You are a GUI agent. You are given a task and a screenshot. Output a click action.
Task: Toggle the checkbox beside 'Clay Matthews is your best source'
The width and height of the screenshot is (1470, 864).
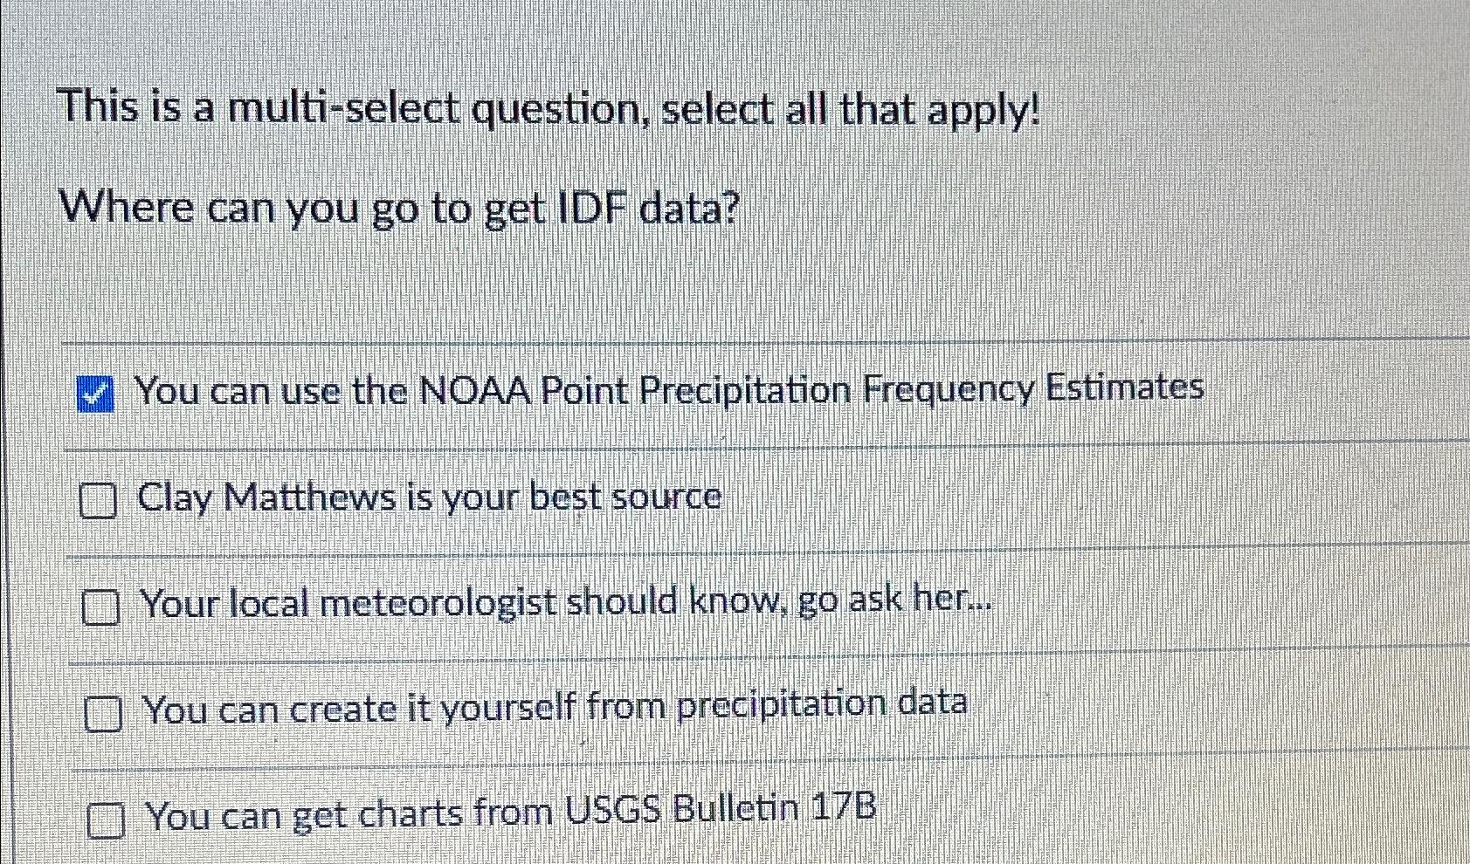98,502
